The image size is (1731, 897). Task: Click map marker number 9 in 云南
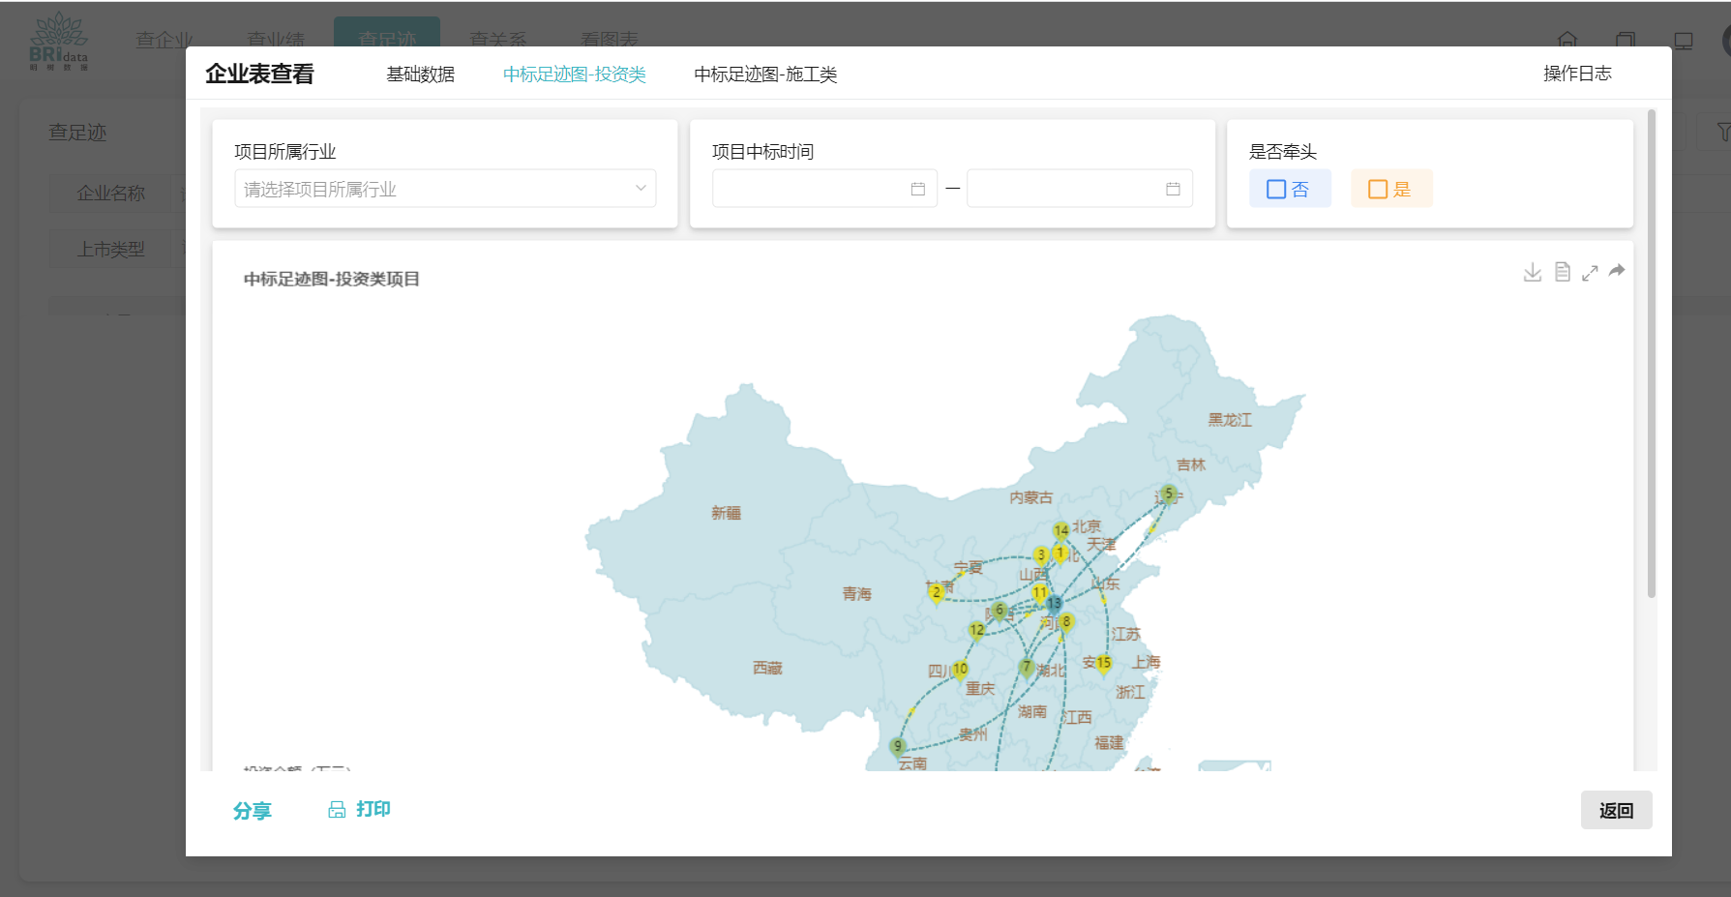pyautogui.click(x=898, y=747)
